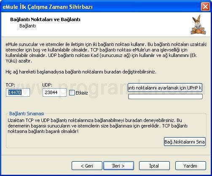212x176 pixels.
Task: Proceed with the İleri > button
Action: (x=118, y=166)
